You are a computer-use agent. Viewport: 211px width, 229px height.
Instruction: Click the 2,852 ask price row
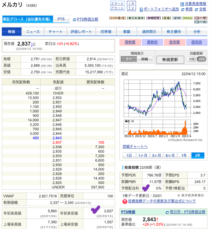click(x=58, y=98)
